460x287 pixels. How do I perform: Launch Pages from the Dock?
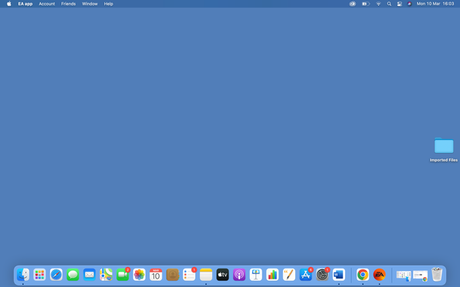(x=289, y=275)
